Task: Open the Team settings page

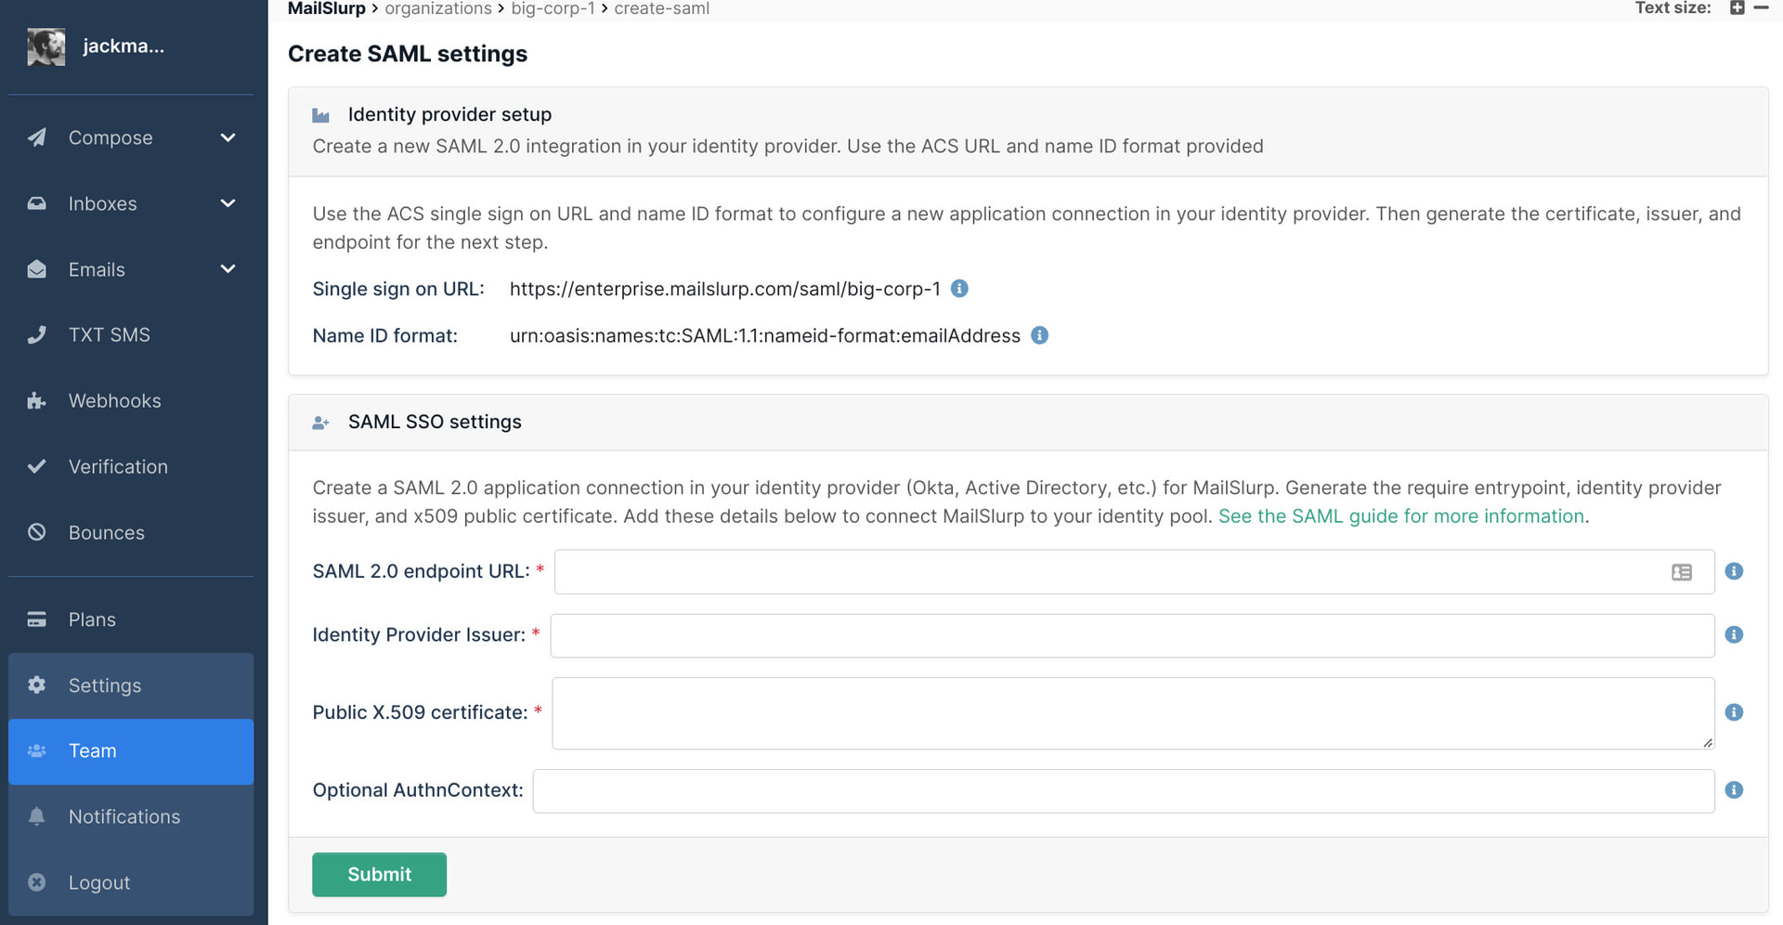Action: click(x=92, y=751)
